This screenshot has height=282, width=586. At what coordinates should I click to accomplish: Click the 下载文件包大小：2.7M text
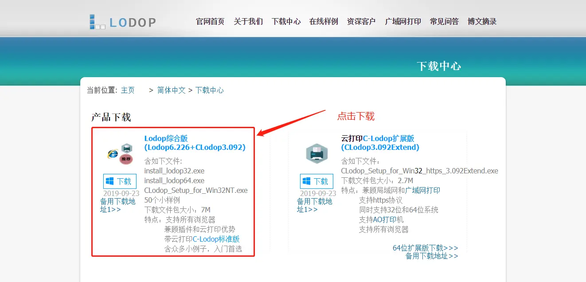point(377,180)
